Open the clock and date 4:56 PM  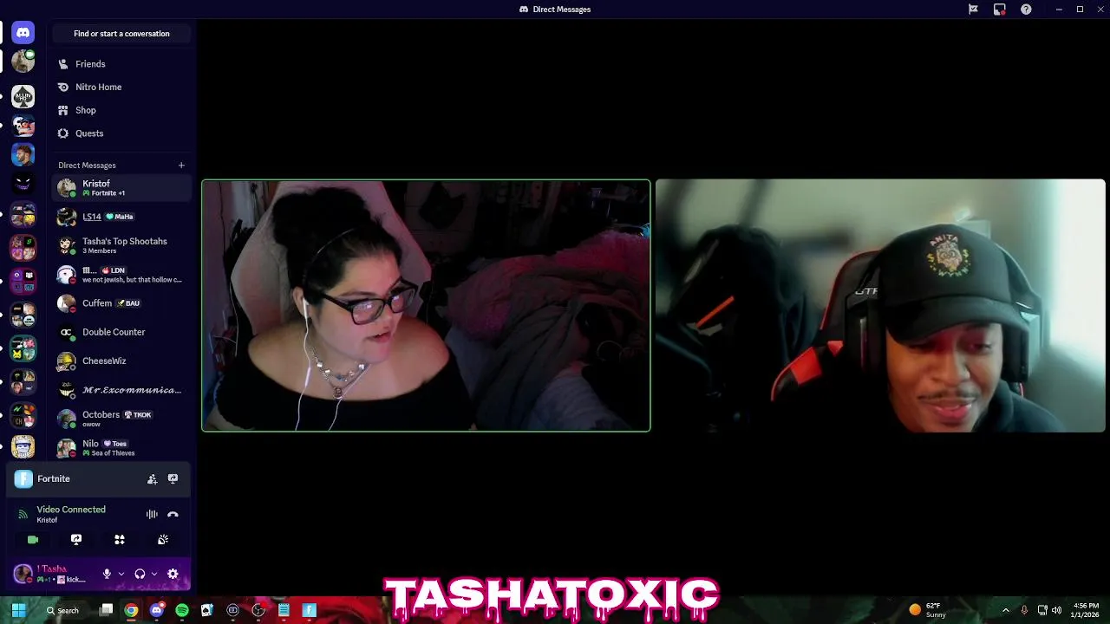(x=1086, y=610)
